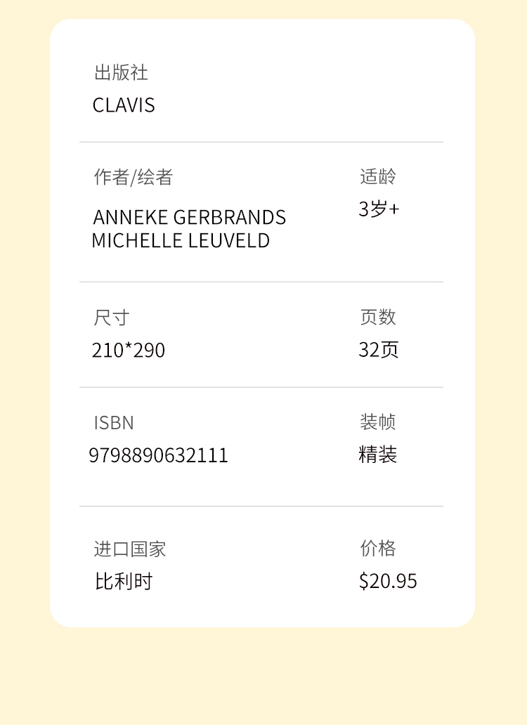Select the 210*290 dimensions value
The height and width of the screenshot is (725, 527).
coord(129,350)
